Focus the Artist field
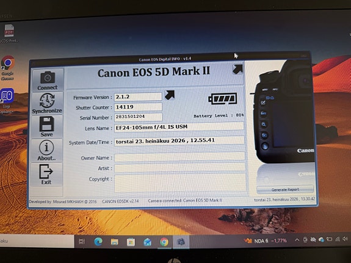Image resolution: width=351 pixels, height=263 pixels. (179, 168)
